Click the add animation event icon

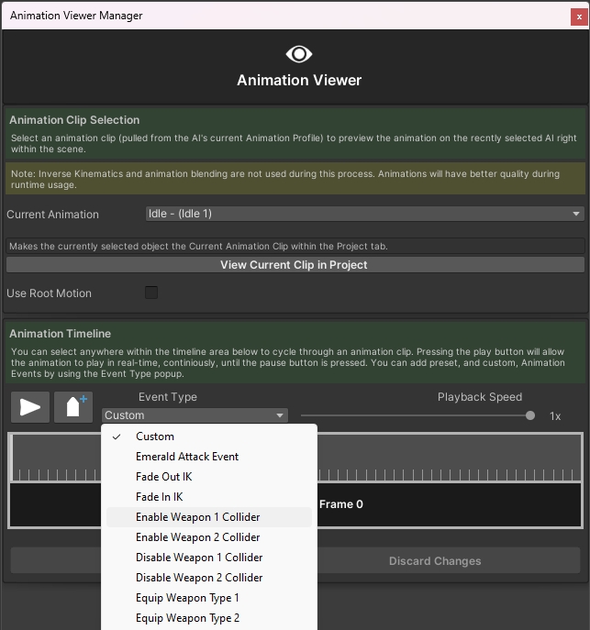pyautogui.click(x=73, y=406)
